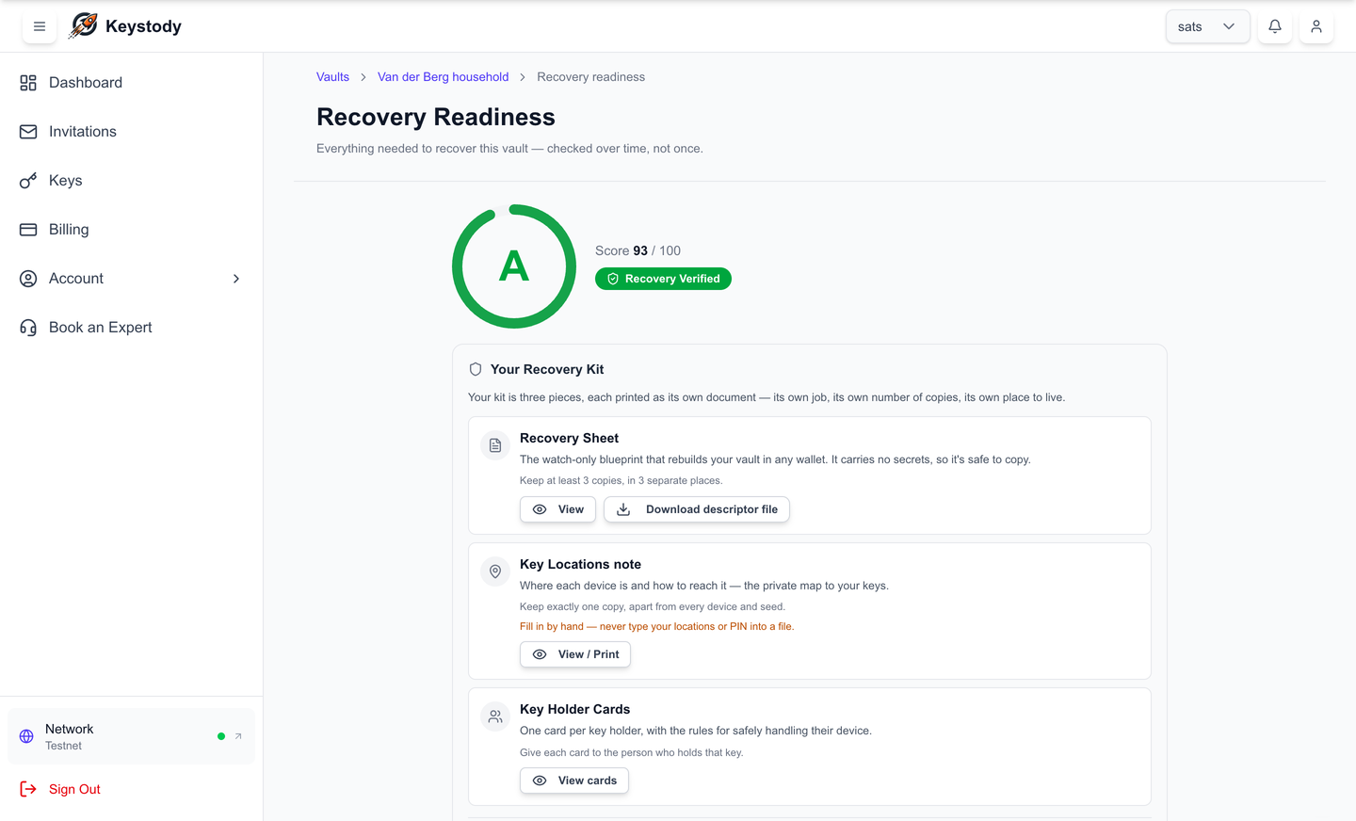
Task: Click the green network status dot
Action: tap(221, 736)
